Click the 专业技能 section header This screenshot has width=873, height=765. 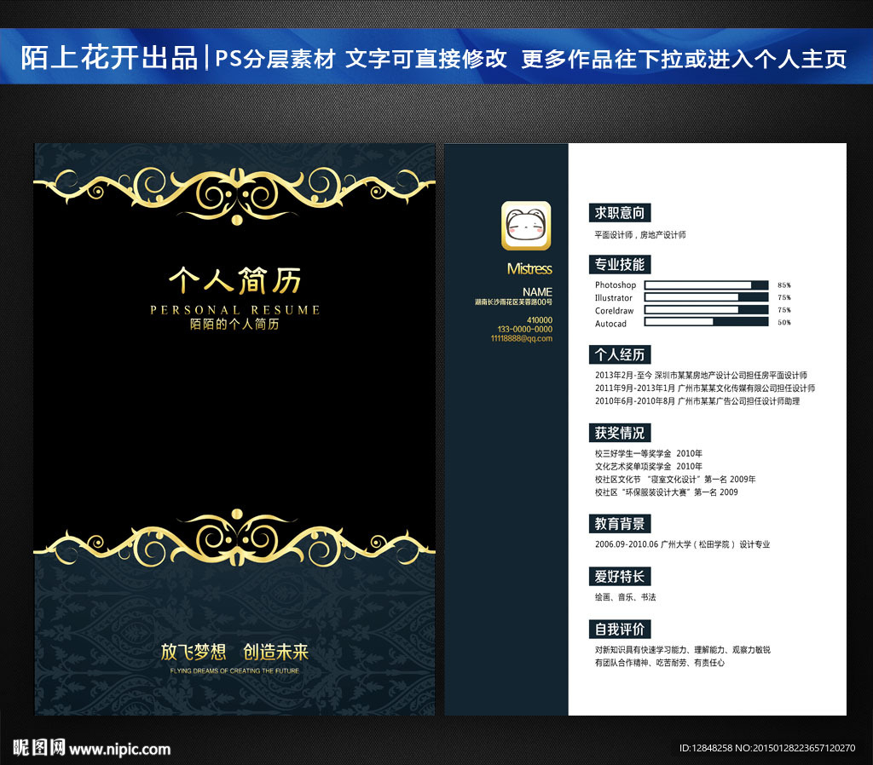point(620,264)
